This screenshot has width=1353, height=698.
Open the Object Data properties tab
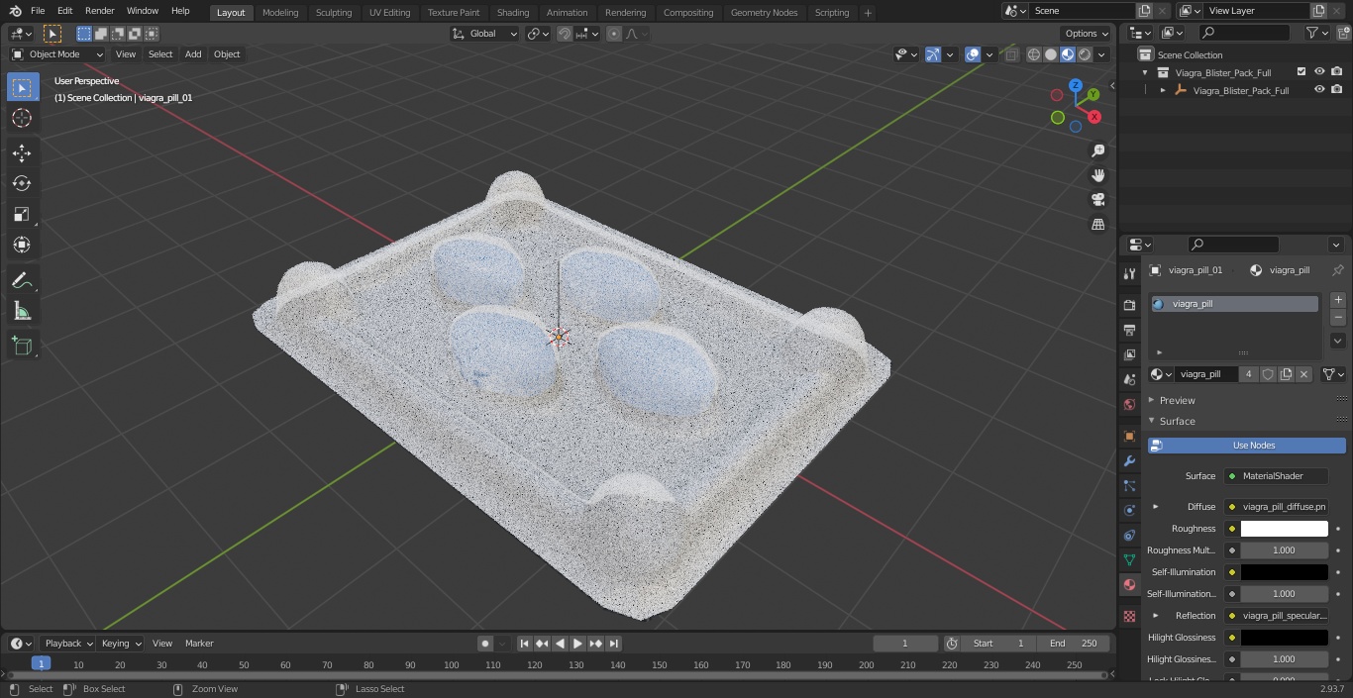[x=1129, y=559]
